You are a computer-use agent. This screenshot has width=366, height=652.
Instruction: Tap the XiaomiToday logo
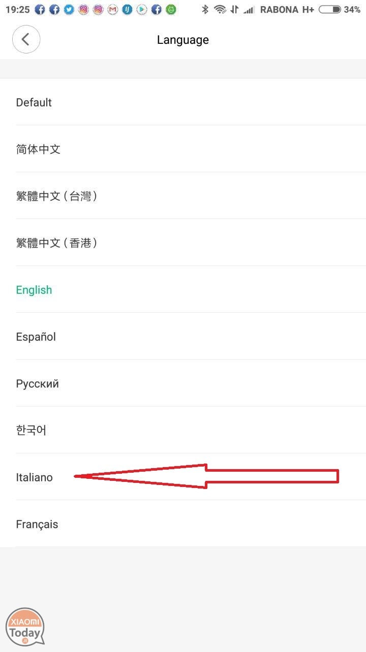tap(25, 626)
